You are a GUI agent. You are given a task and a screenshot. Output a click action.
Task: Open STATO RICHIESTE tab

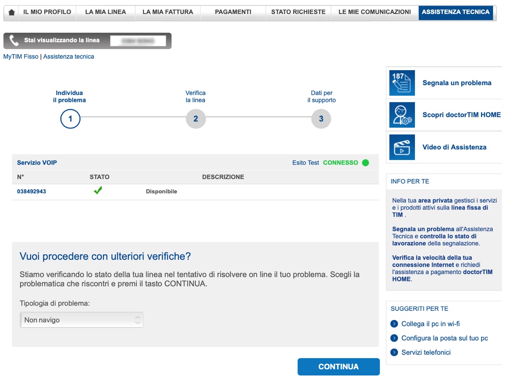(298, 12)
